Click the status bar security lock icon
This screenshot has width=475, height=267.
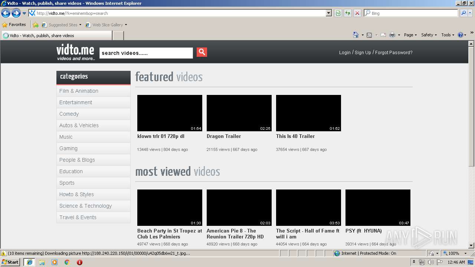[x=432, y=253]
